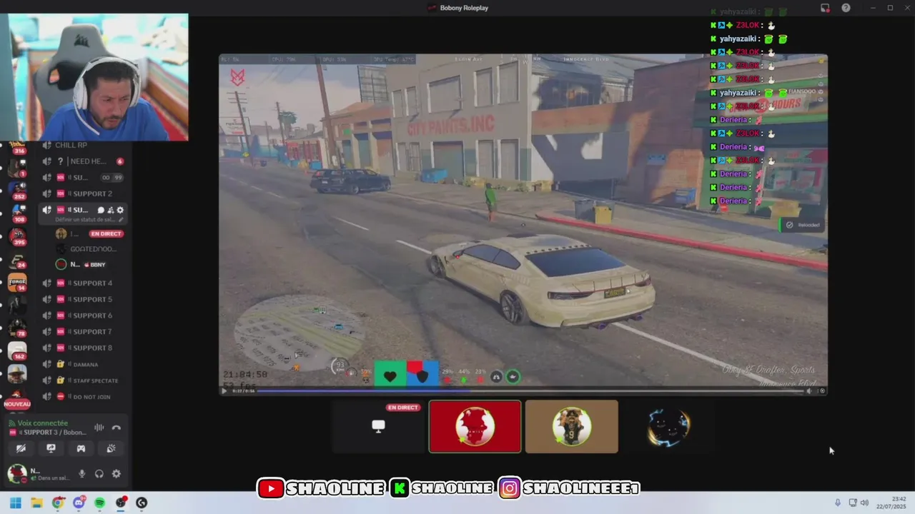Screen dimensions: 915x514
Task: Select the locked STAFF SPECTATE channel
Action: click(82, 381)
